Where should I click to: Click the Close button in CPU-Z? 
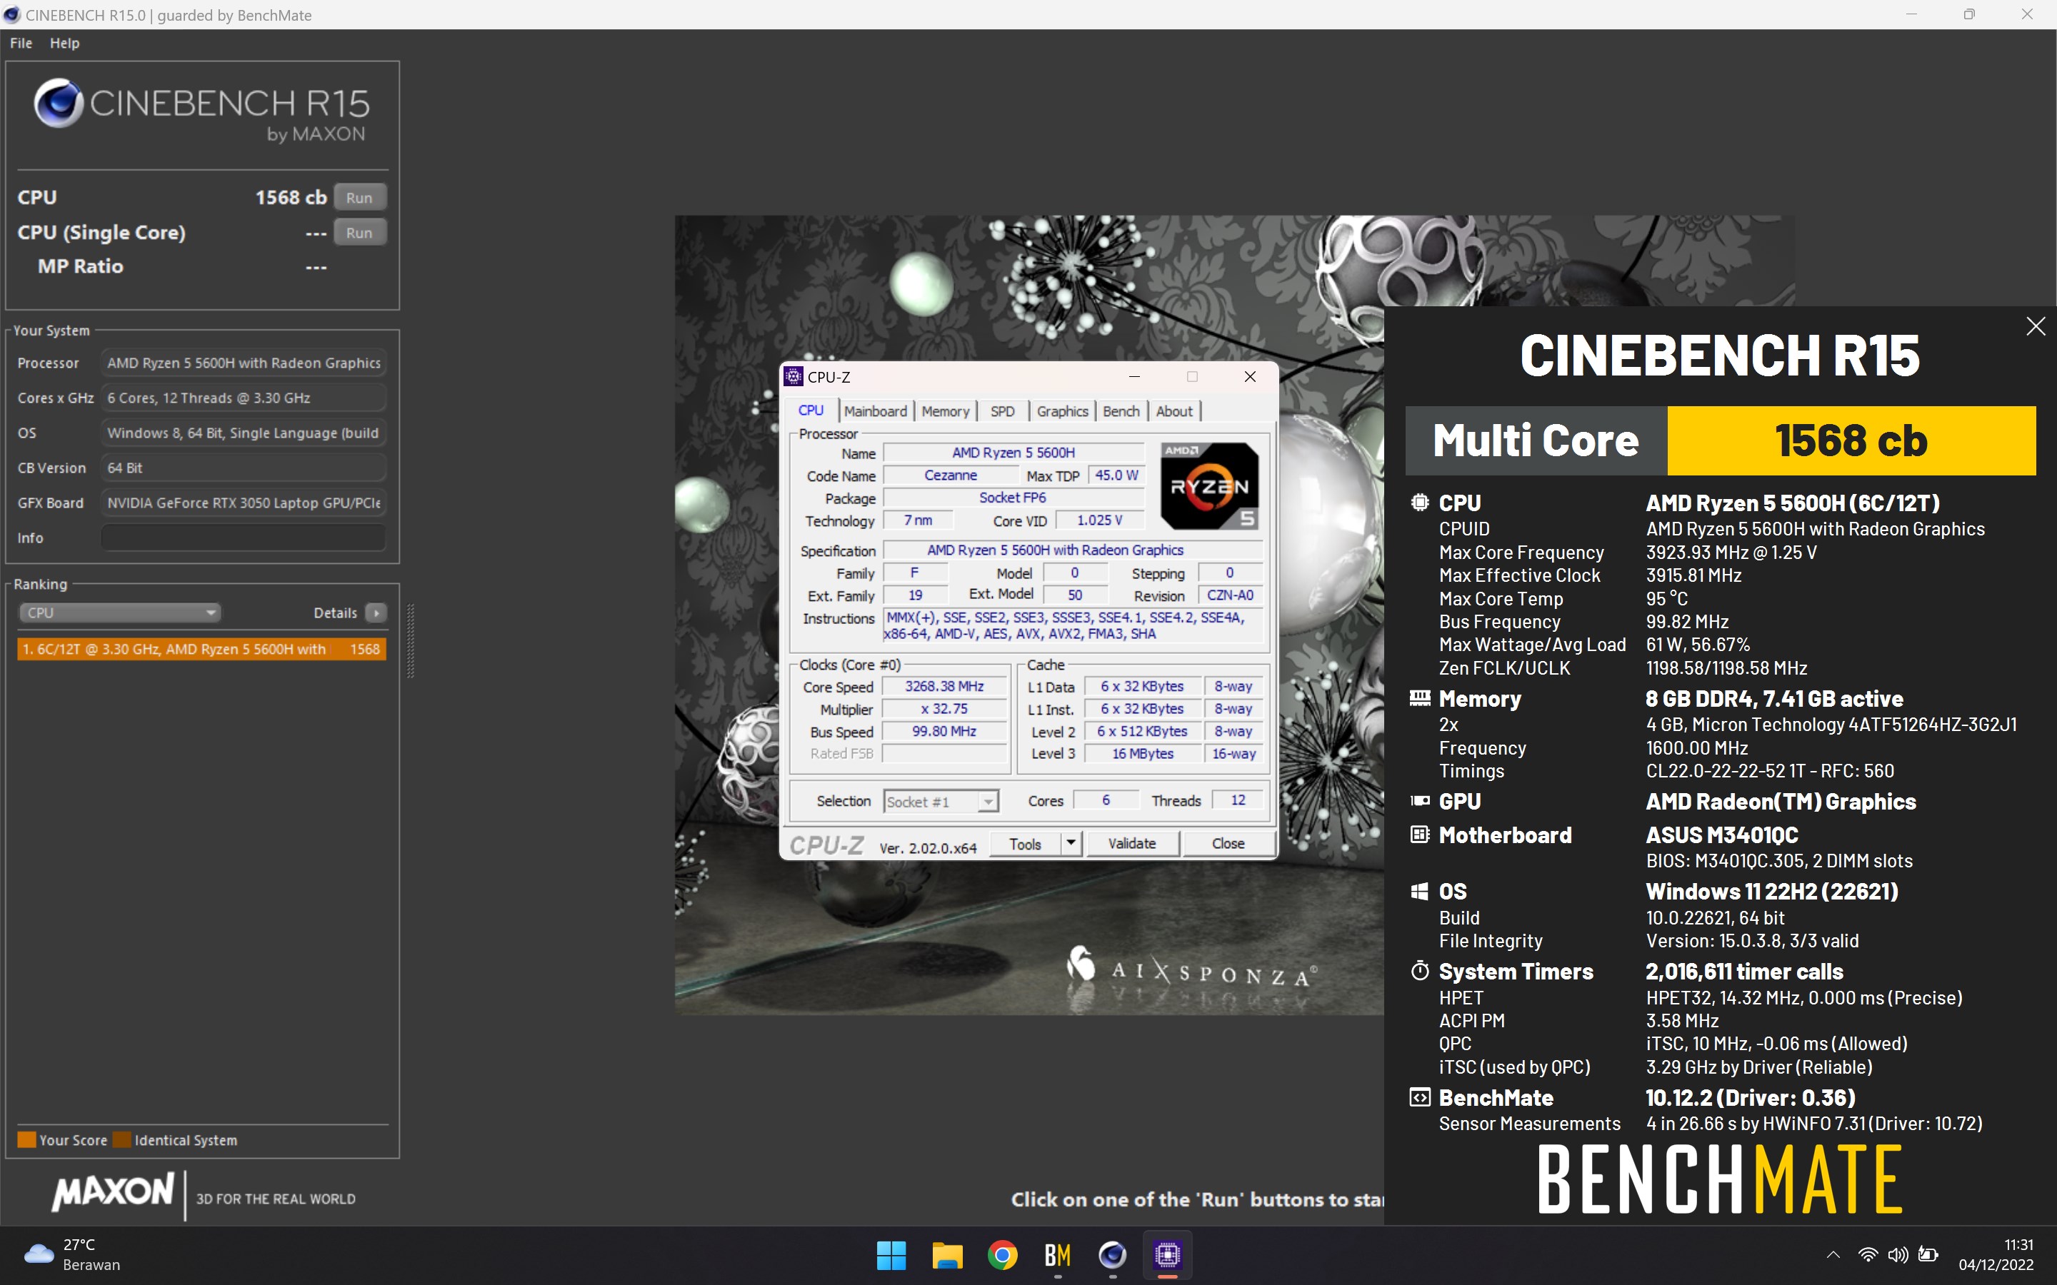coord(1228,844)
